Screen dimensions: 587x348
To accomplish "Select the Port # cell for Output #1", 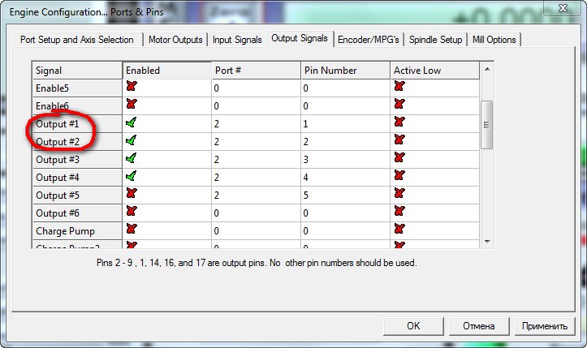I will tap(256, 124).
